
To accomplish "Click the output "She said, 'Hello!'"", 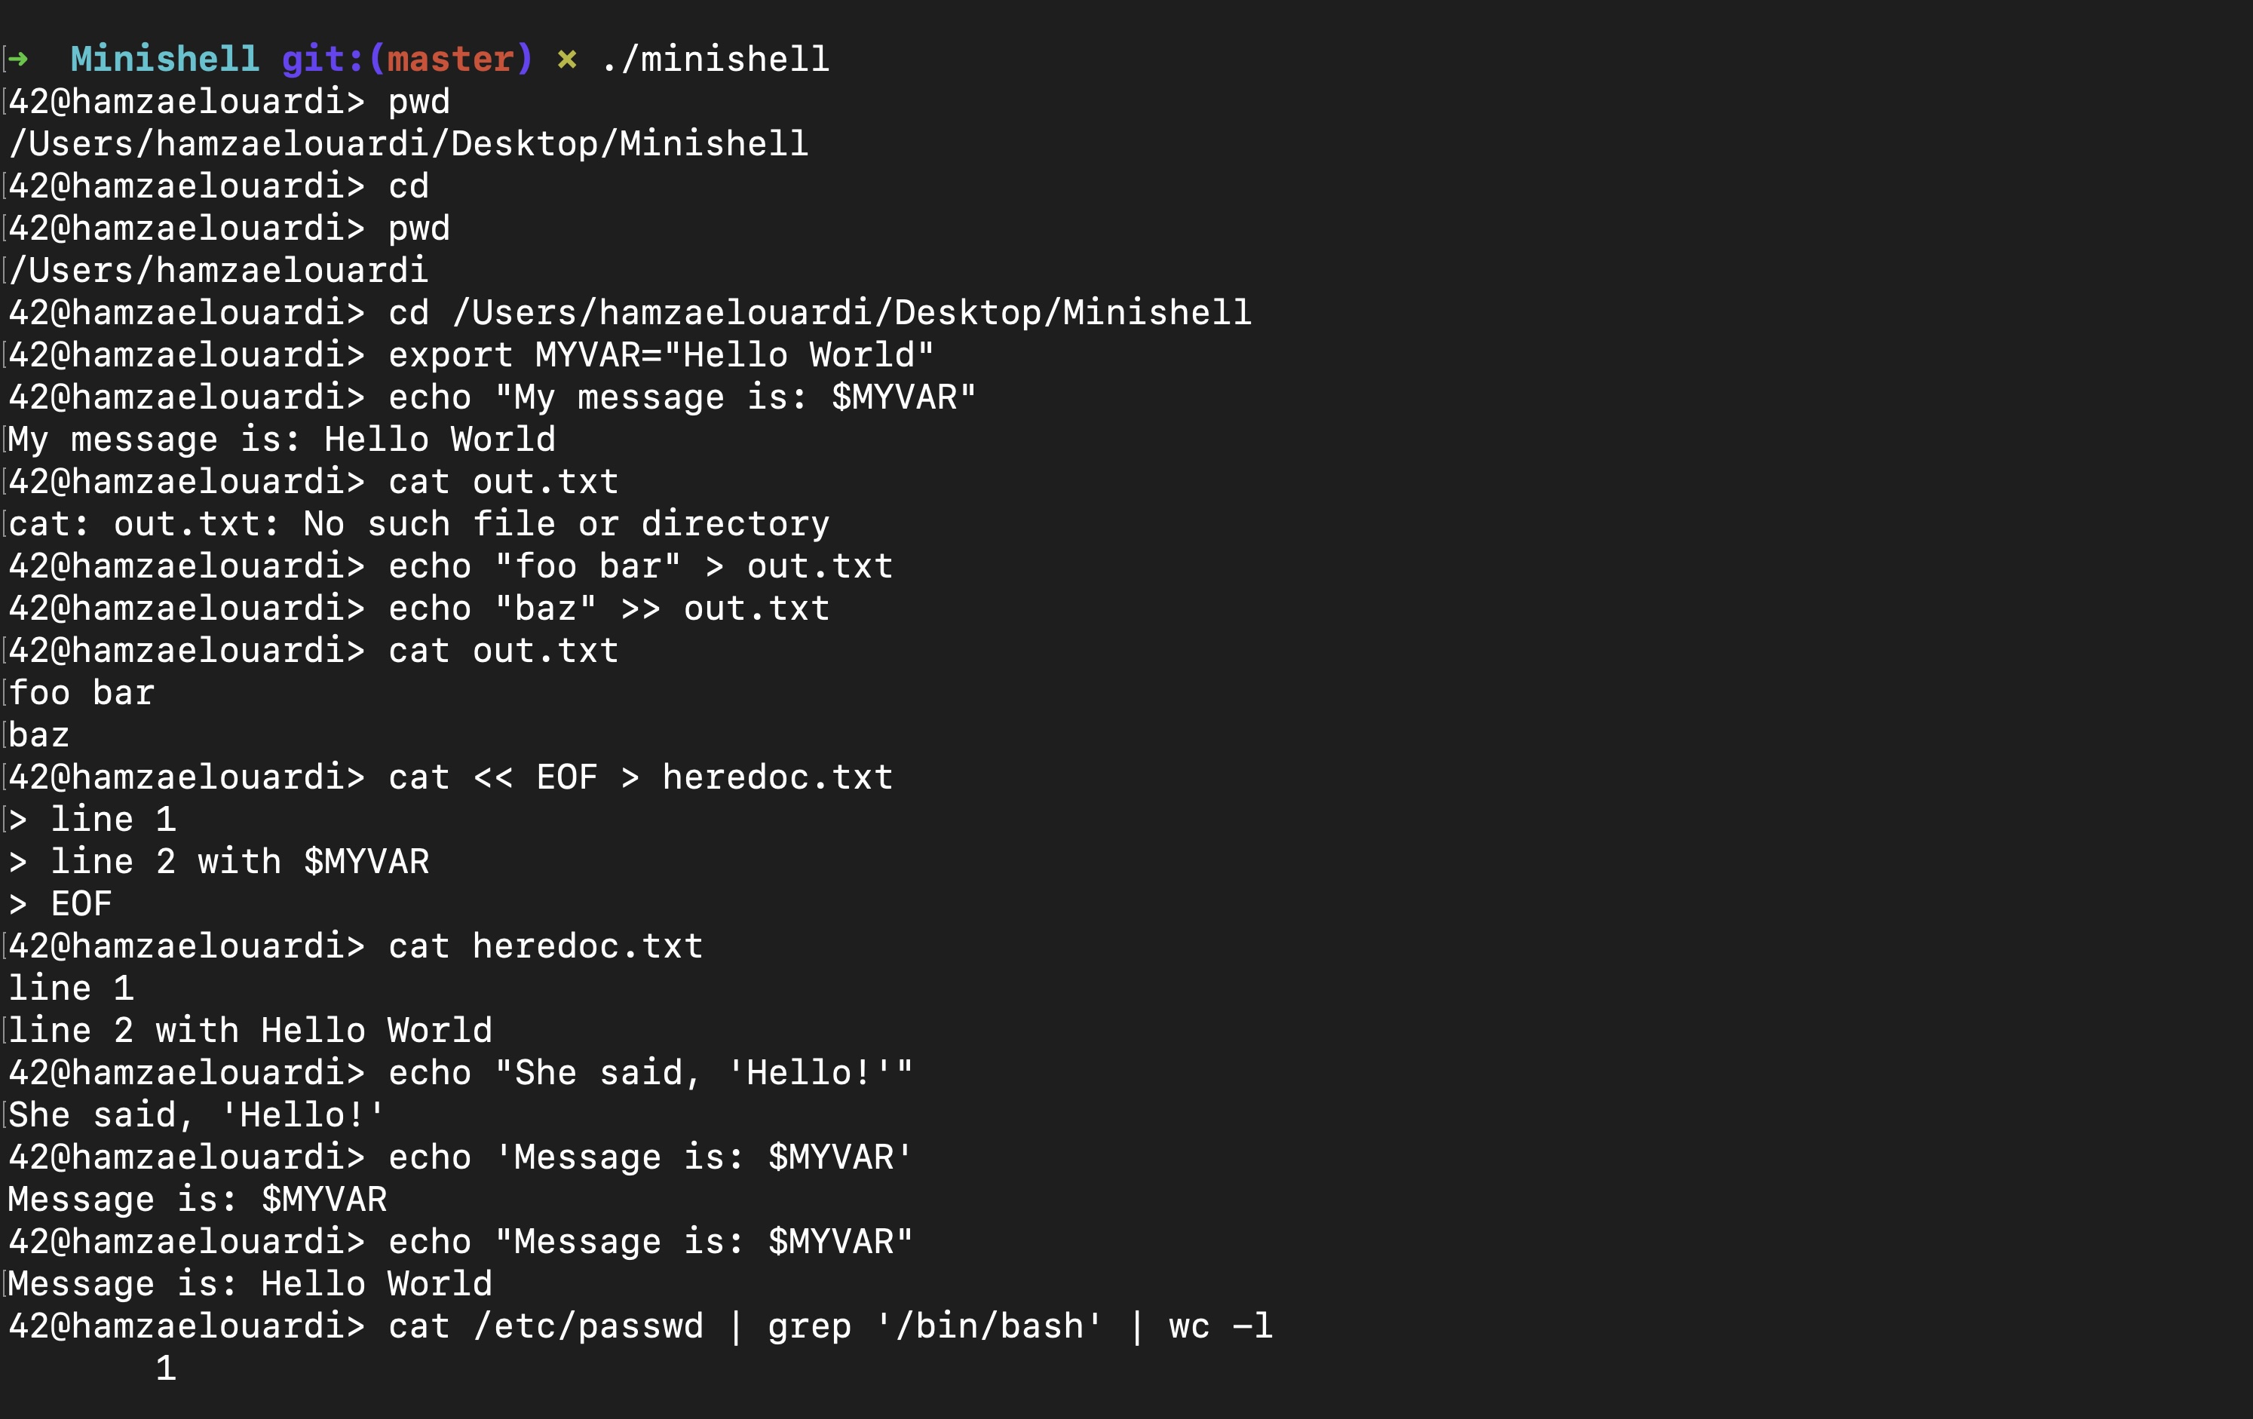I will 197,1115.
